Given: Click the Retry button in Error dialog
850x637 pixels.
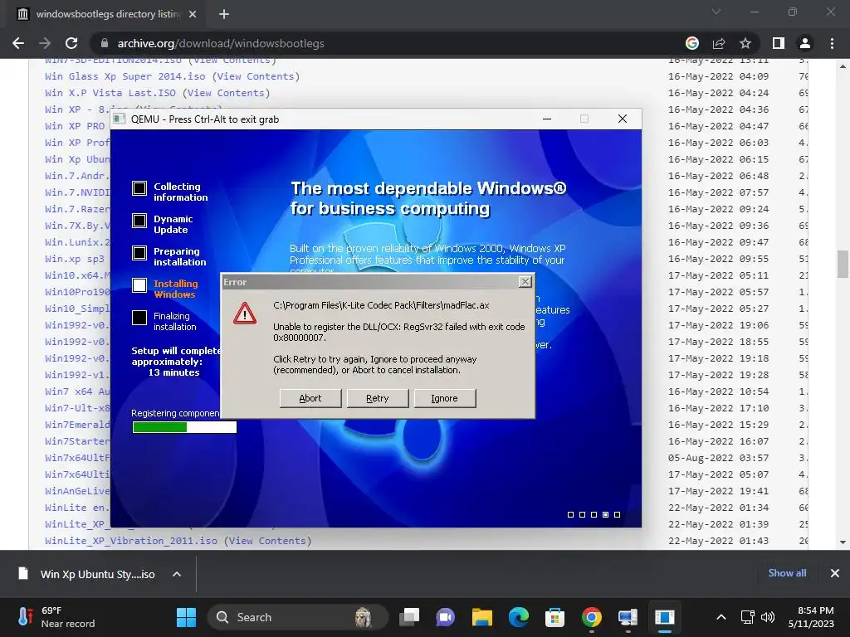Looking at the screenshot, I should tap(378, 398).
